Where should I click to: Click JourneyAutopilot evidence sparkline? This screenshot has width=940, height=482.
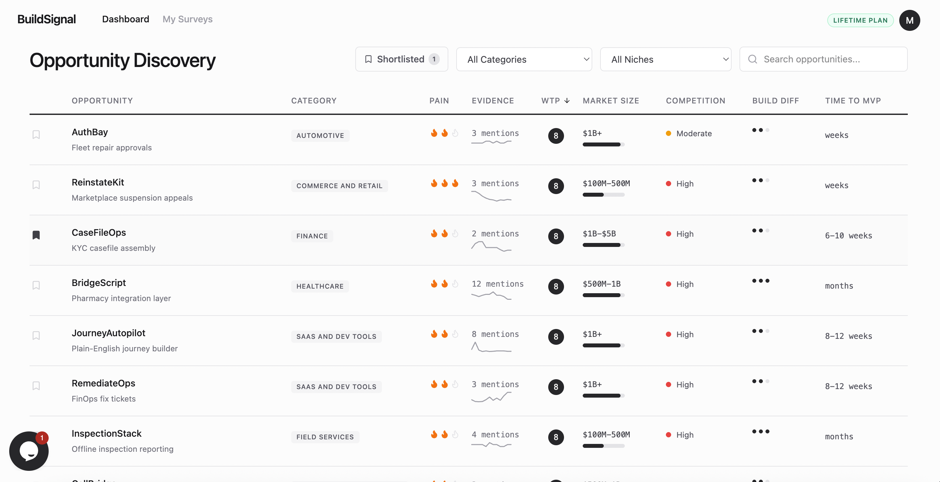[x=491, y=347]
